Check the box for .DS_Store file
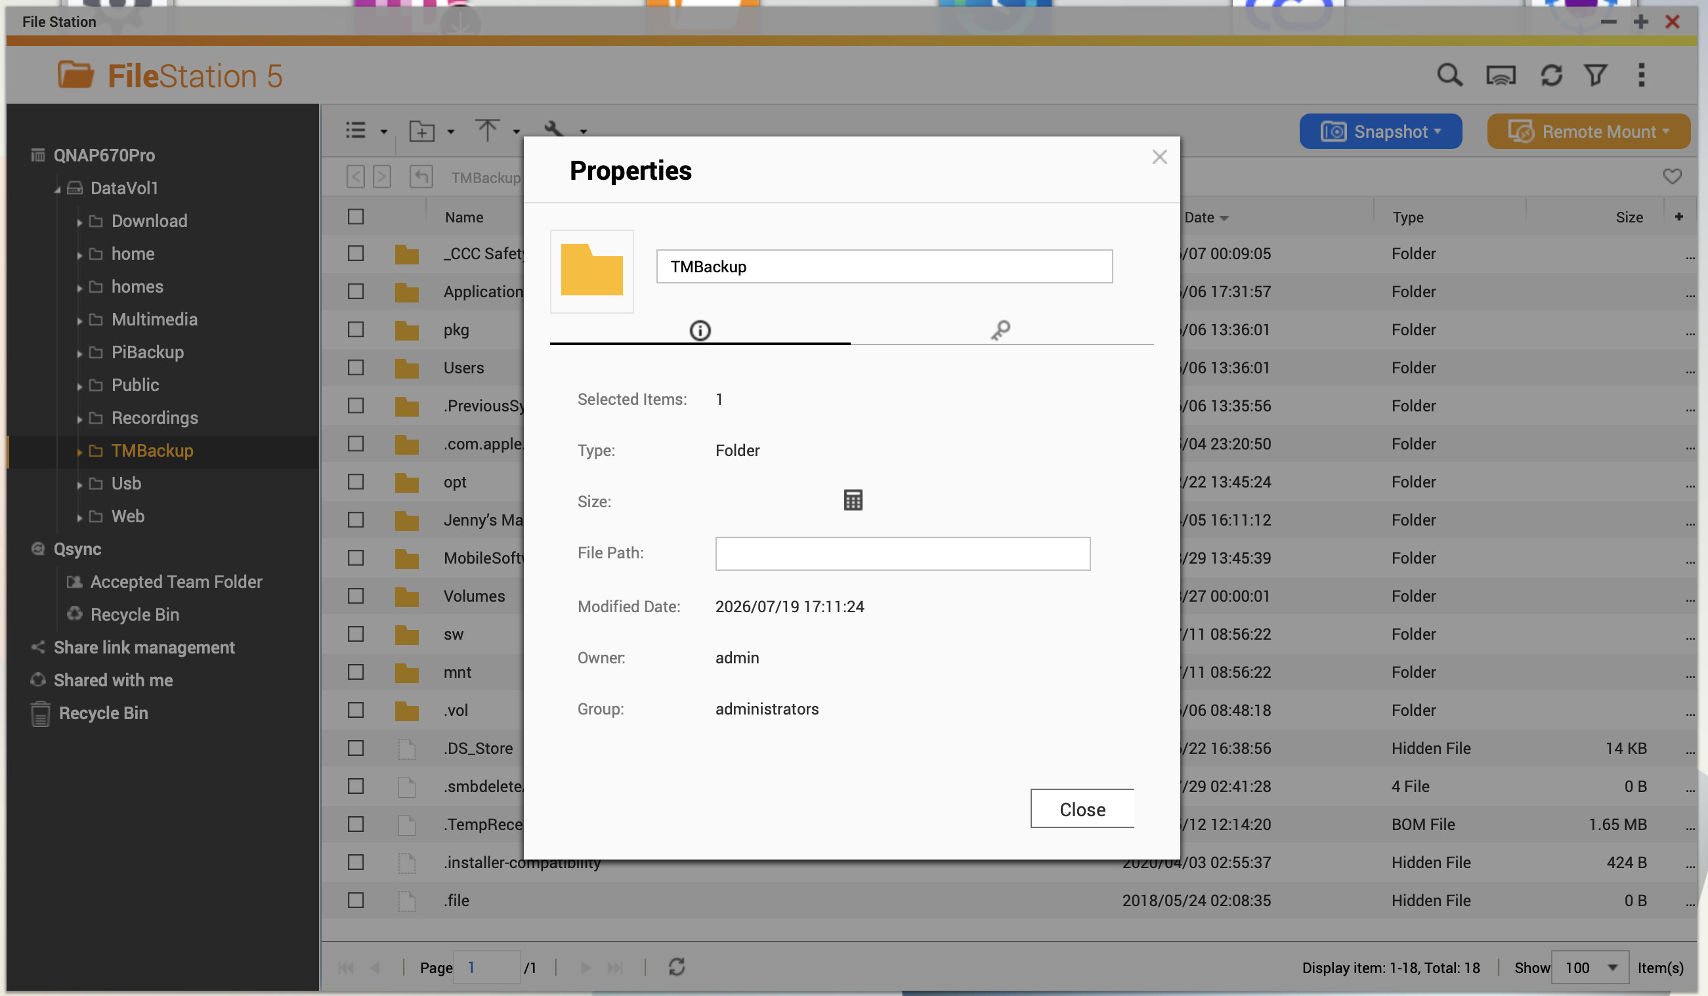The image size is (1708, 996). pos(355,748)
